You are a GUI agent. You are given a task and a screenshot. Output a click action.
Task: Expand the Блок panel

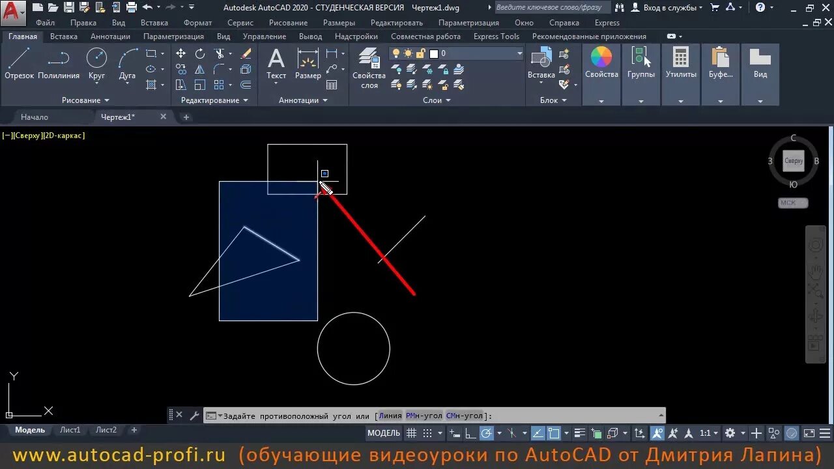(553, 100)
